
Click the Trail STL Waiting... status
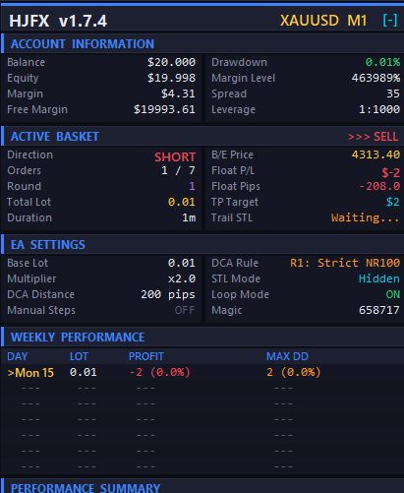(366, 217)
